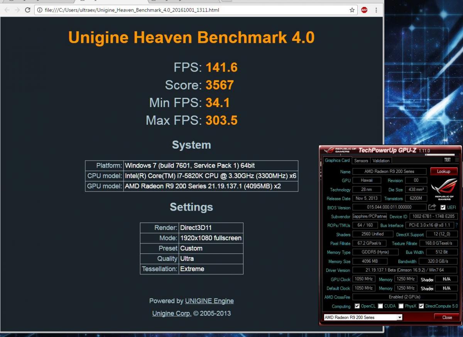The image size is (463, 337).
Task: Toggle the OpenCL checkbox
Action: tap(357, 306)
